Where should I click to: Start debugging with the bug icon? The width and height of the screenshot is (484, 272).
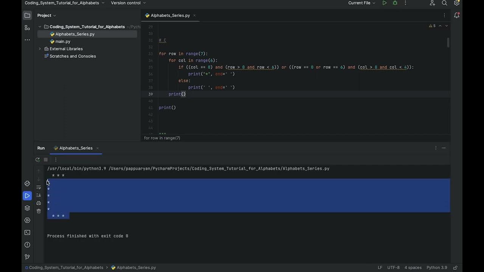(x=395, y=3)
